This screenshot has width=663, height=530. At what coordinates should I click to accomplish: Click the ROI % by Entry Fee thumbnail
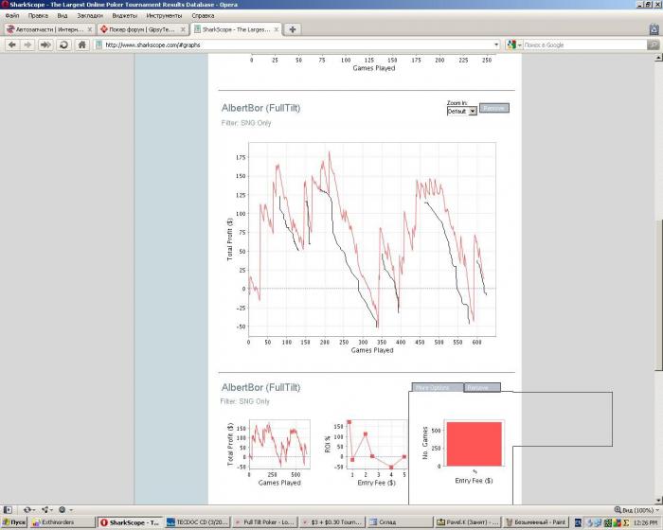coord(376,444)
